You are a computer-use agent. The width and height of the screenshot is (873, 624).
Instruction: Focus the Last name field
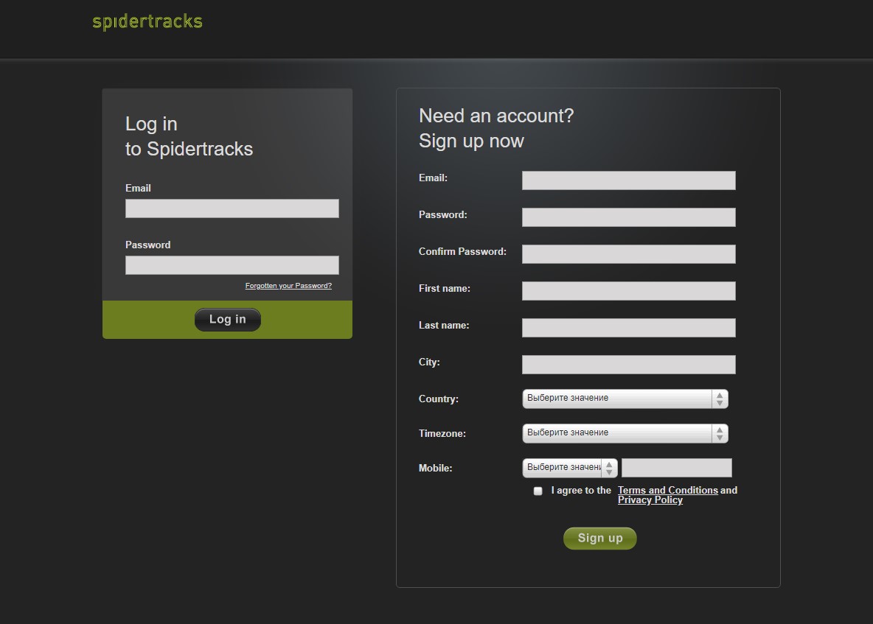[629, 328]
